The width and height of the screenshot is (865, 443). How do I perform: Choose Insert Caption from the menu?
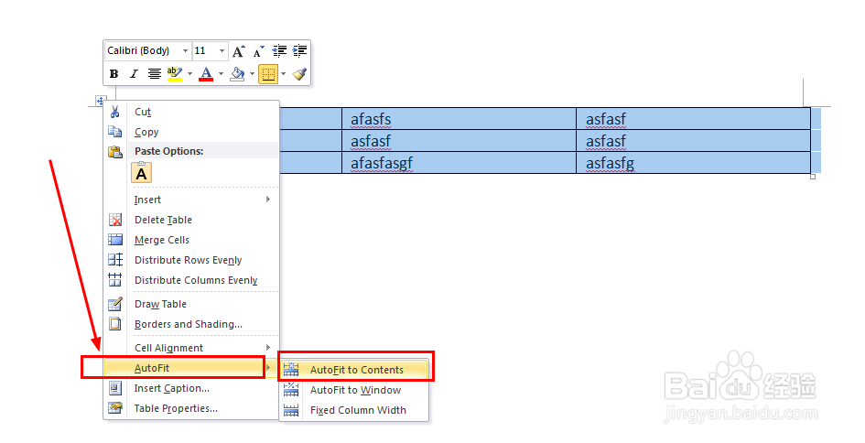point(191,388)
